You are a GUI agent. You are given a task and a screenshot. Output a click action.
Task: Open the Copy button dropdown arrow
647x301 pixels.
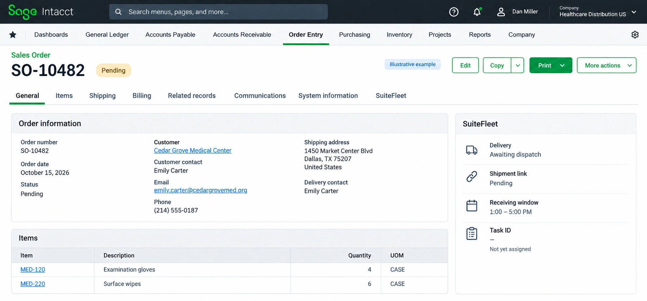pos(518,65)
